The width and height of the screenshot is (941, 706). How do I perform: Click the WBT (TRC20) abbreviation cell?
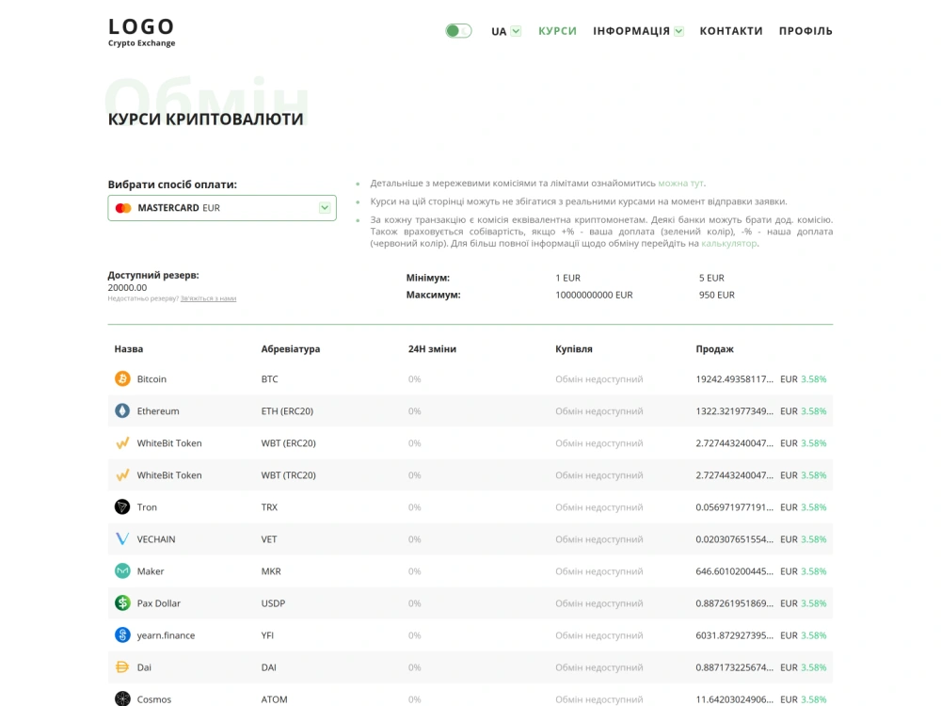point(289,474)
